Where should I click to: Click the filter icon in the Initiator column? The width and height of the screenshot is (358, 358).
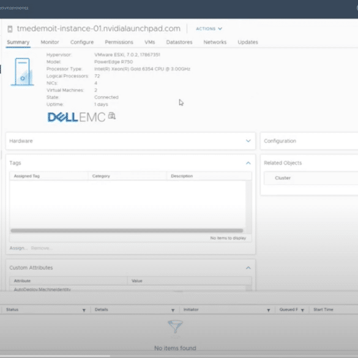(x=269, y=310)
